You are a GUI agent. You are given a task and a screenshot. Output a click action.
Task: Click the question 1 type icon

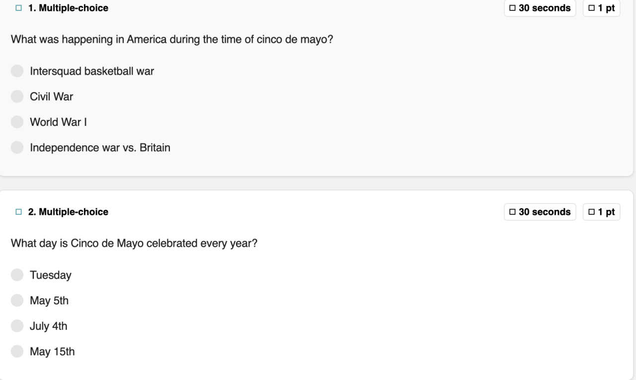click(x=19, y=8)
